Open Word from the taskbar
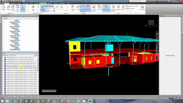The width and height of the screenshot is (183, 103). click(x=25, y=101)
